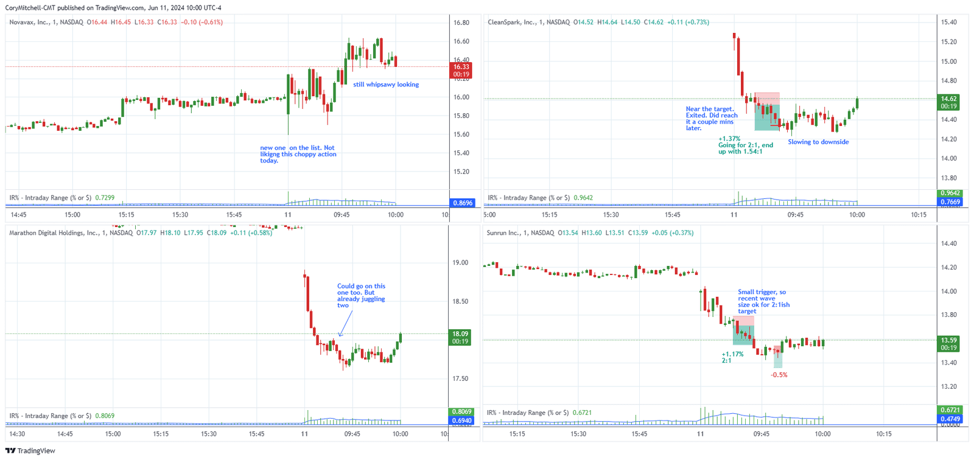The height and width of the screenshot is (460, 974).
Task: Select the '+1.17% 2:1' label on Sunrun
Action: (732, 357)
